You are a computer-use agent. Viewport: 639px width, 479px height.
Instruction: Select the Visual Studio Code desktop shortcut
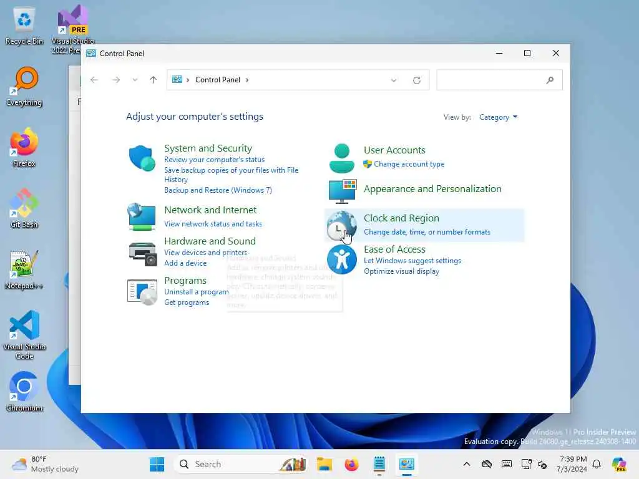[24, 335]
